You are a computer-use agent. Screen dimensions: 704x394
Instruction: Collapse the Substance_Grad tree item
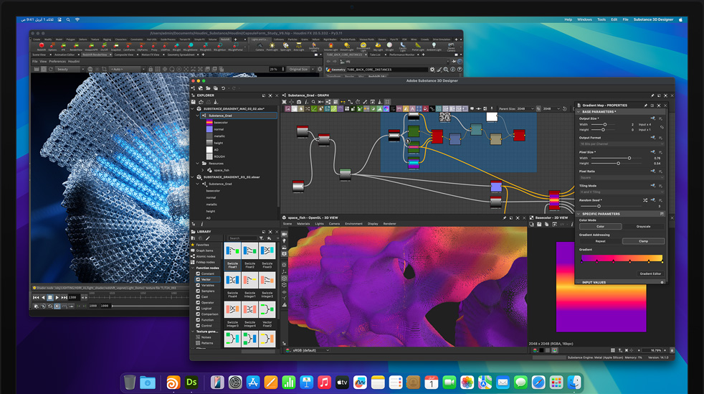tap(198, 116)
